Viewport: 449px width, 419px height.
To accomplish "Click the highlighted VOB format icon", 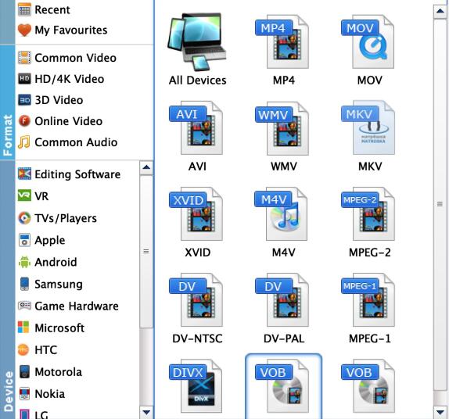I will 283,386.
